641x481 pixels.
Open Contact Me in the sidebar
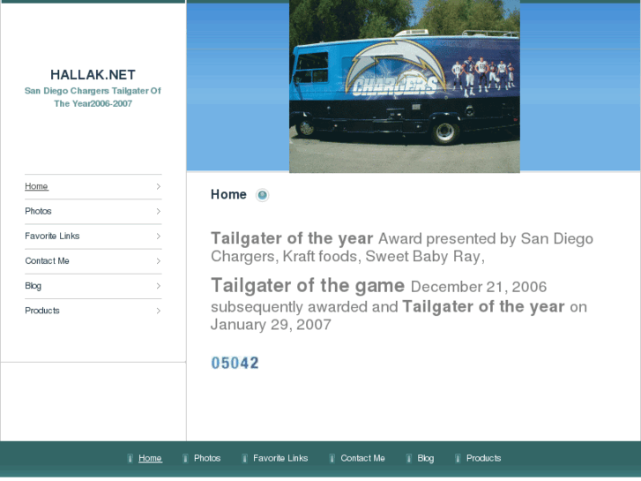click(x=47, y=260)
